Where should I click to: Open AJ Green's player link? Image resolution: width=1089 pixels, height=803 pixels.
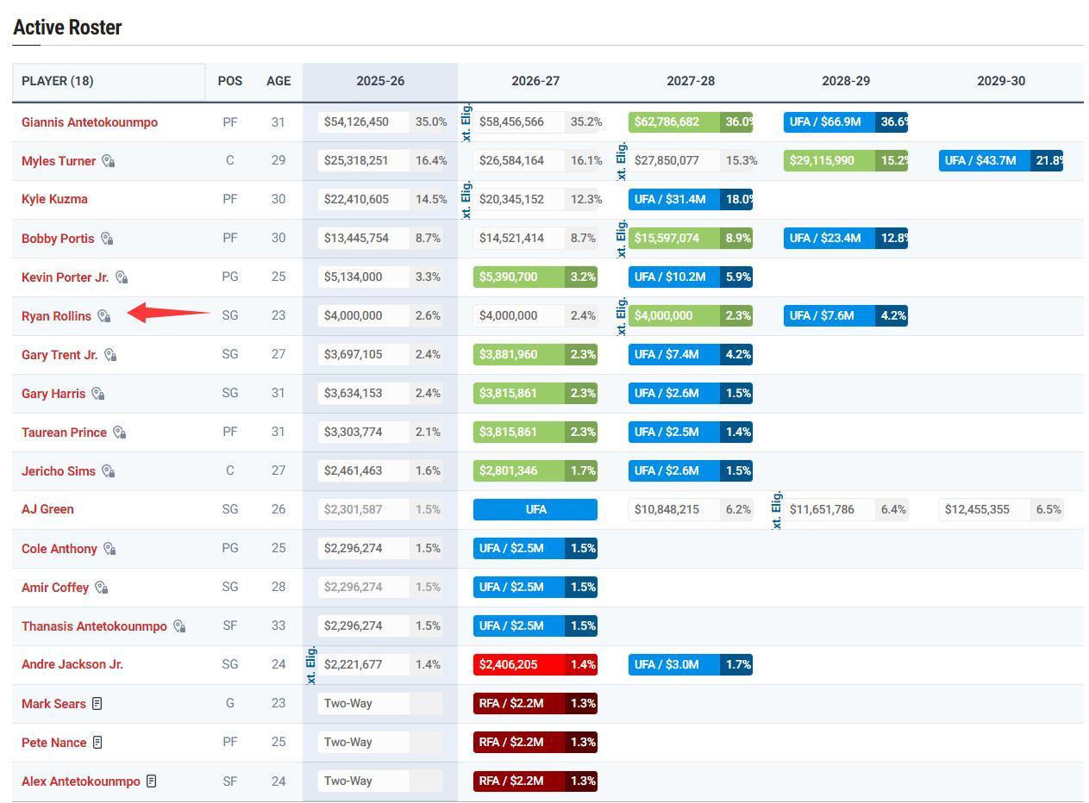pos(47,509)
